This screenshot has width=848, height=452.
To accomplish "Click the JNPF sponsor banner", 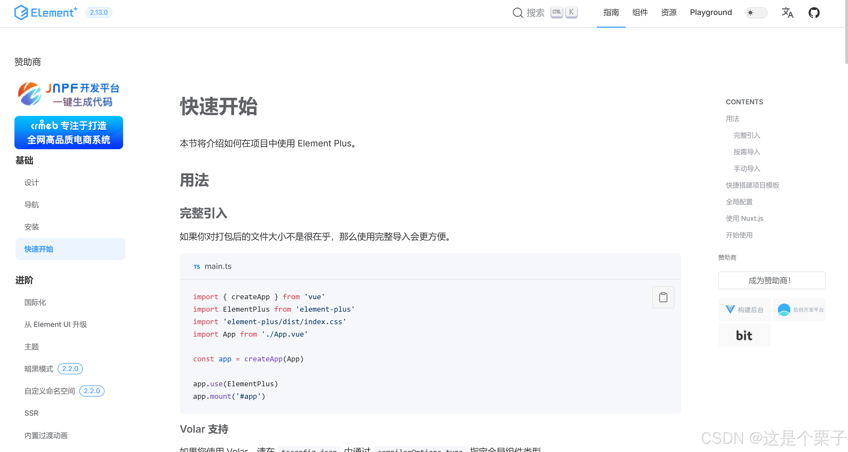I will pyautogui.click(x=69, y=95).
